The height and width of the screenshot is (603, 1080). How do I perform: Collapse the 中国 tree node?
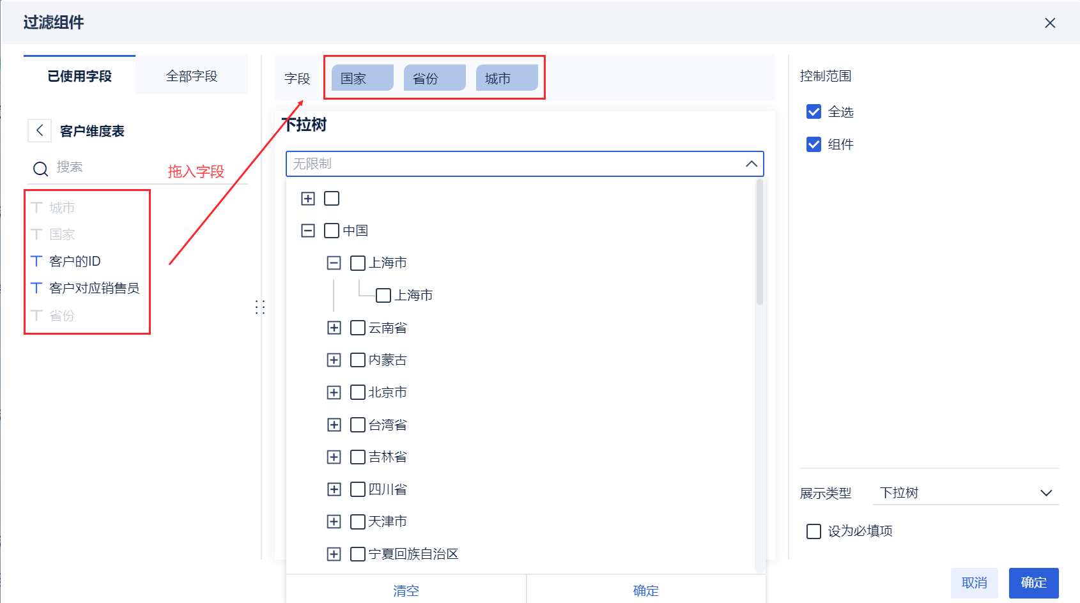pyautogui.click(x=308, y=231)
